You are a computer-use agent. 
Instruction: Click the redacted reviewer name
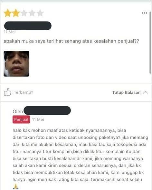(x=28, y=26)
